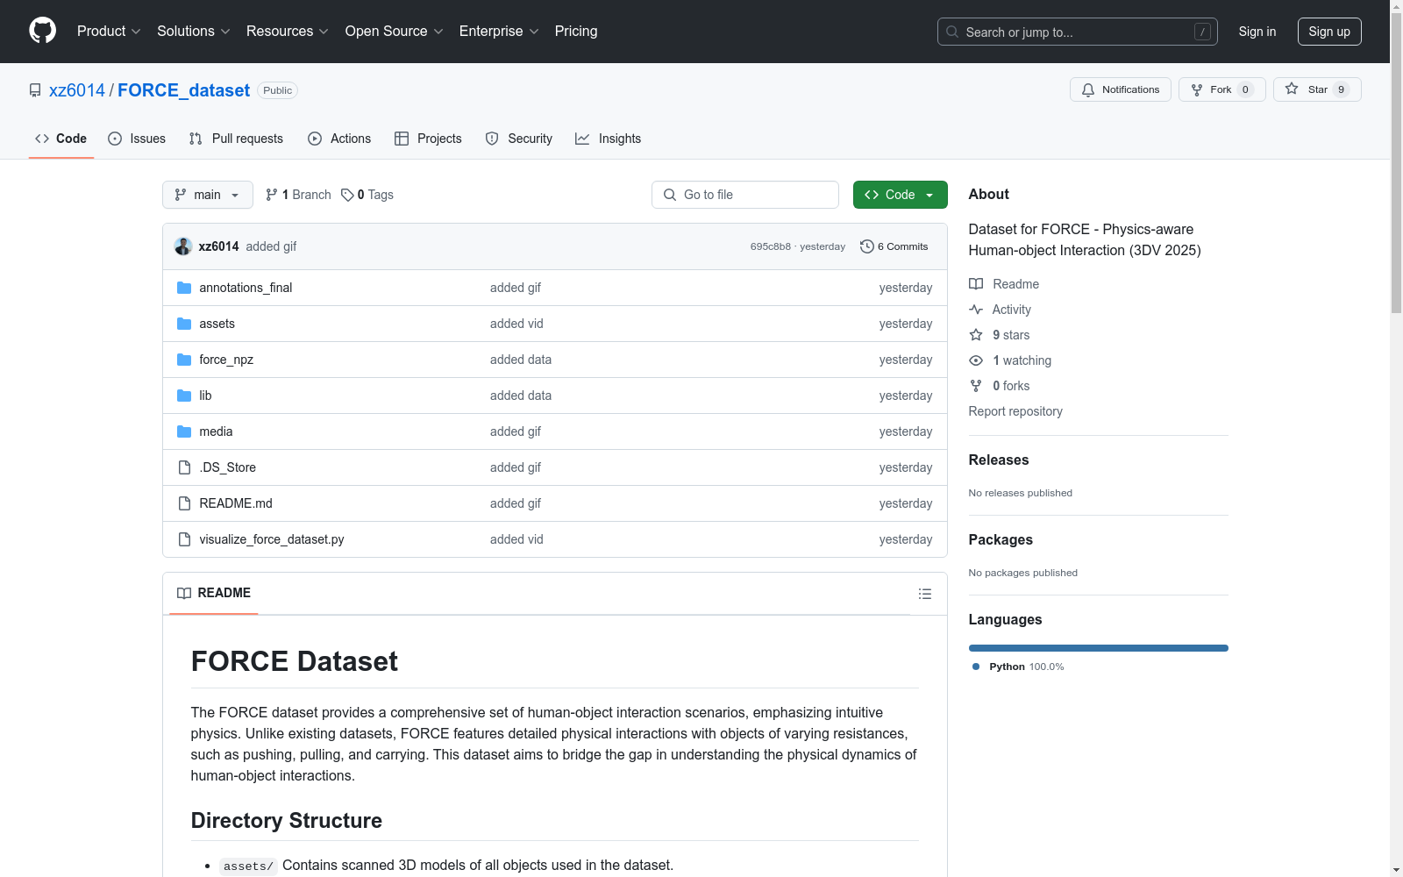Screen dimensions: 1403x877
Task: Click the star icon in Star button
Action: [1292, 89]
